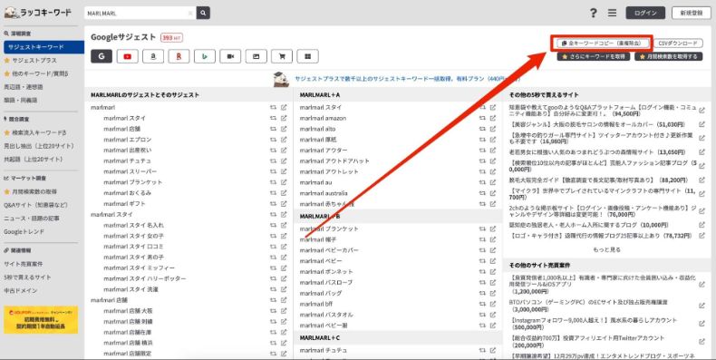Switch to the Amazon suggest source icon
Viewport: 716px width, 360px height.
coord(153,56)
